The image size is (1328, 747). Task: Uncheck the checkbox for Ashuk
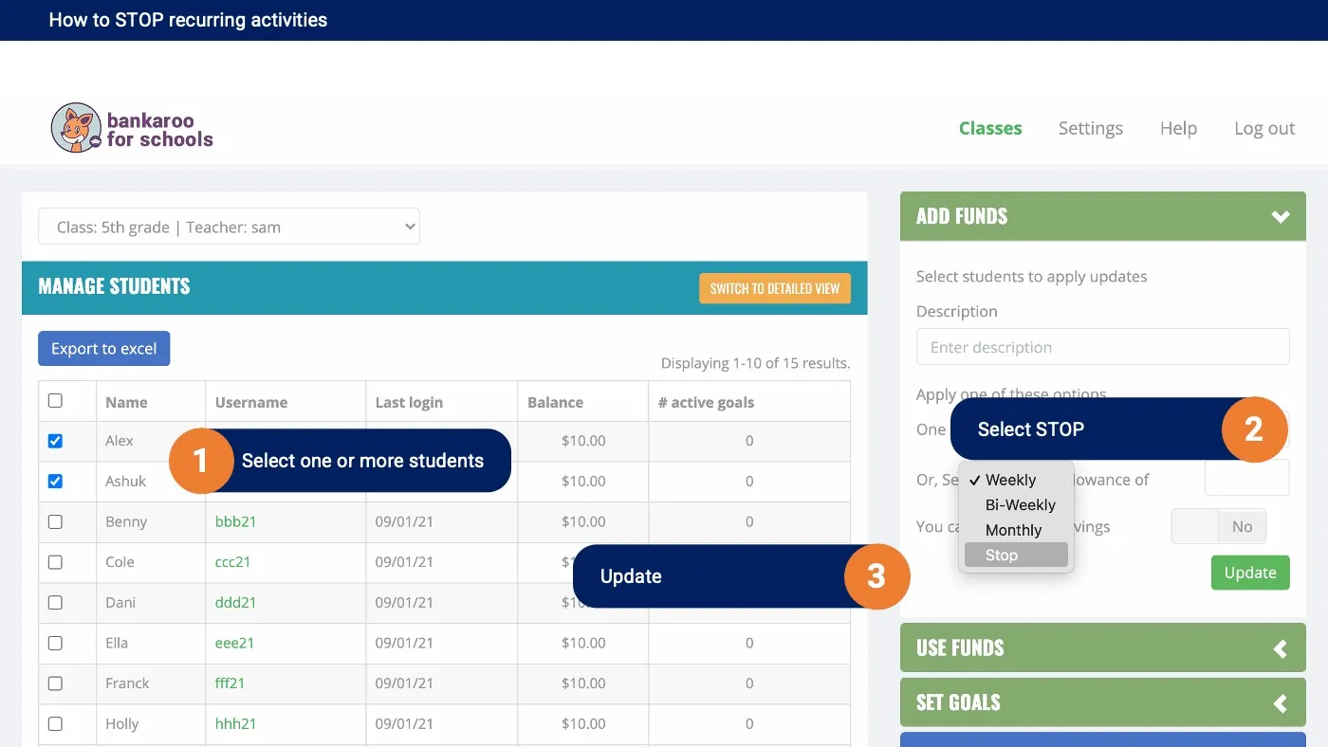pos(55,482)
